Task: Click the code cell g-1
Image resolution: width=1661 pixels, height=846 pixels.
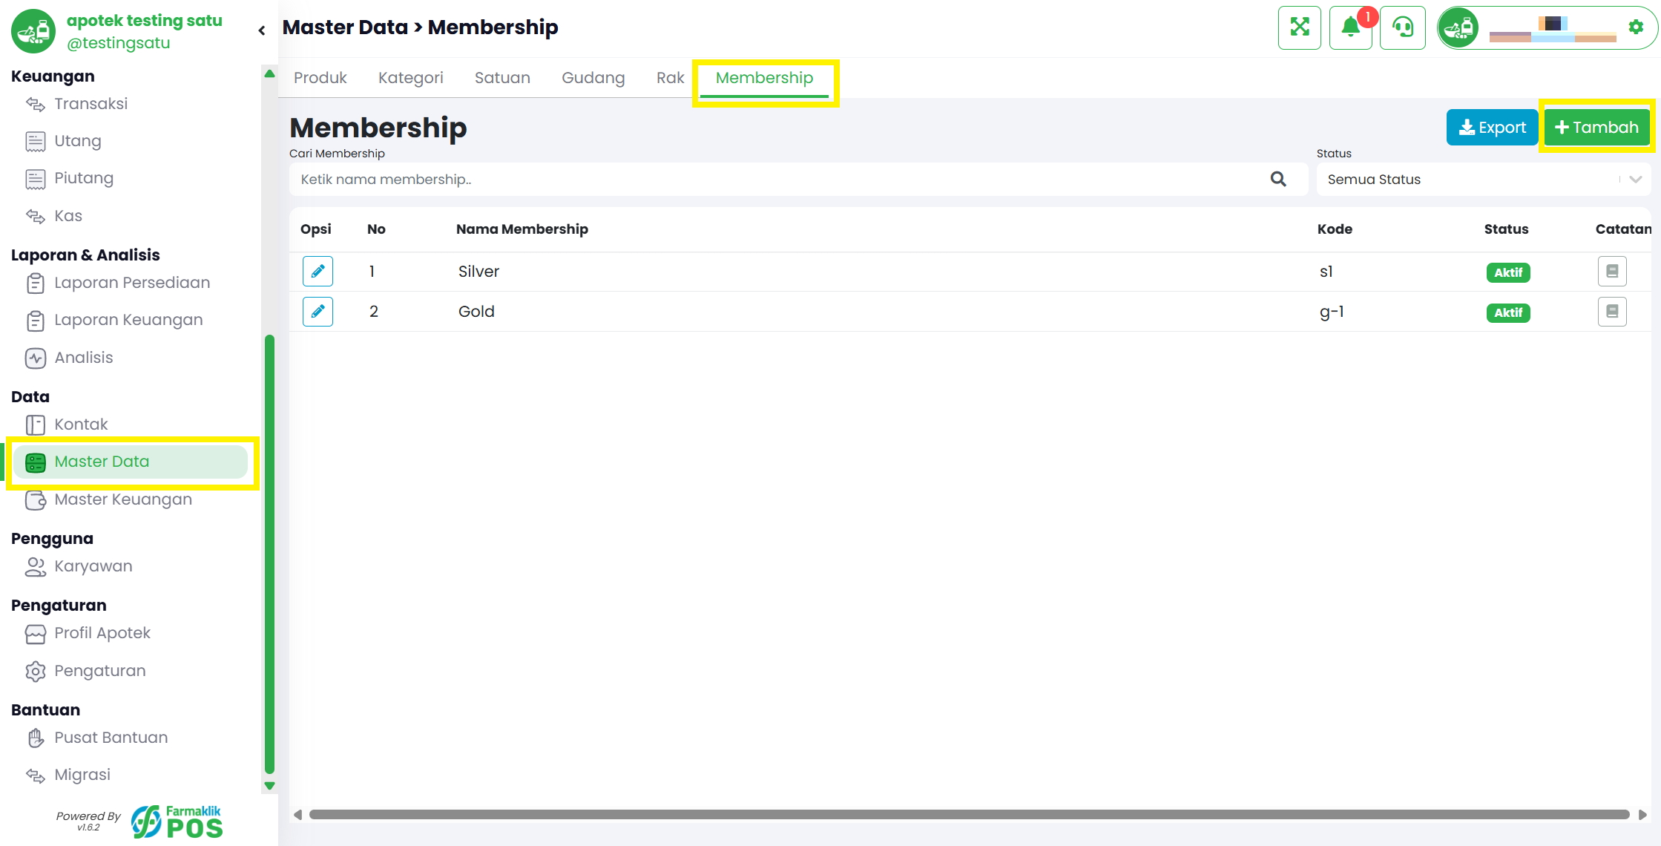Action: tap(1332, 312)
